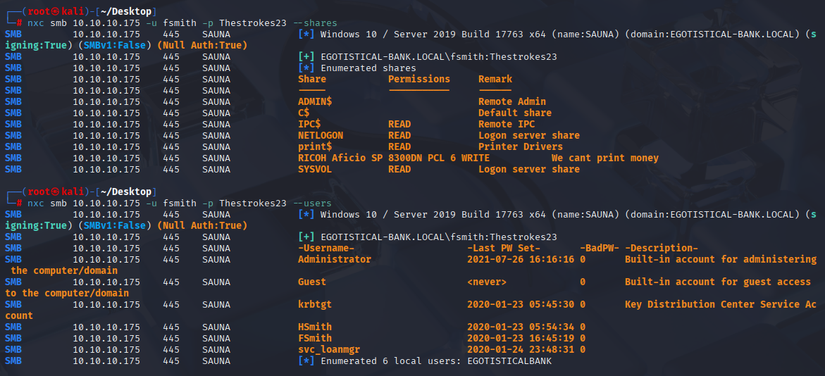Click the -BadPW- column header

[600, 249]
